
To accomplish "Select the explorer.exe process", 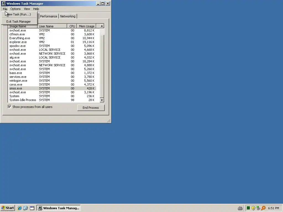I will [x=53, y=42].
